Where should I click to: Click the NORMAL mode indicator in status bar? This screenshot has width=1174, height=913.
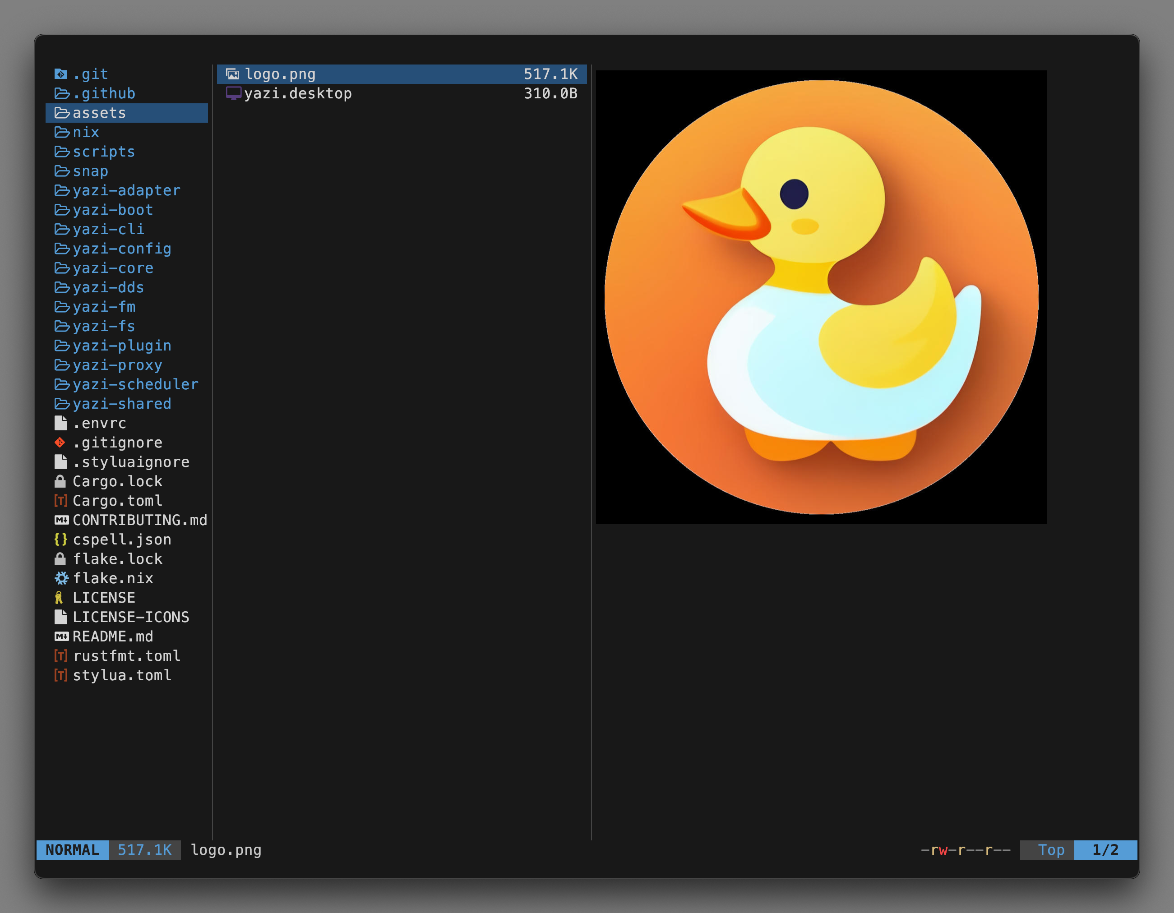(x=71, y=850)
